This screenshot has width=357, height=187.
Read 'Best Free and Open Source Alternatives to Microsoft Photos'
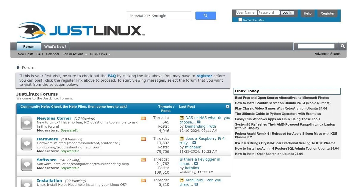tap(282, 98)
